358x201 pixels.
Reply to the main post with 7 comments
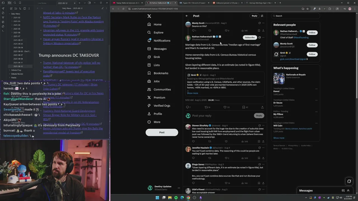click(187, 107)
